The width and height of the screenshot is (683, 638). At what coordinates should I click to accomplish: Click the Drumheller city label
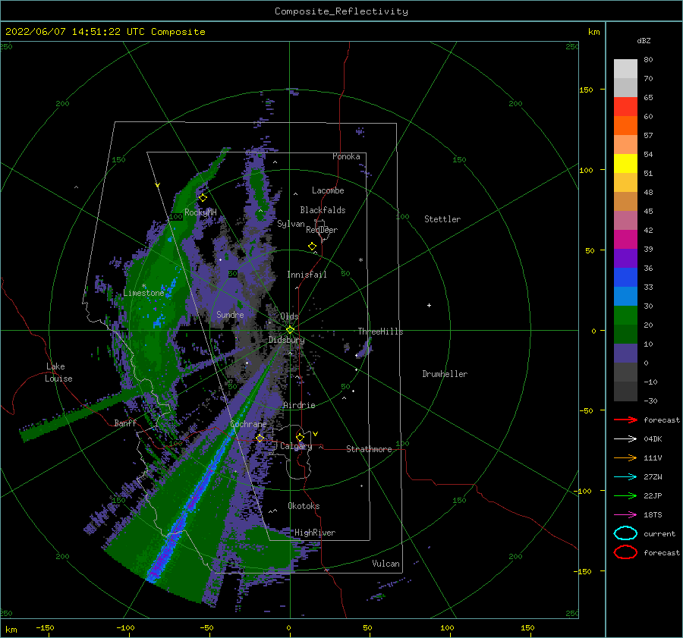[x=445, y=374]
